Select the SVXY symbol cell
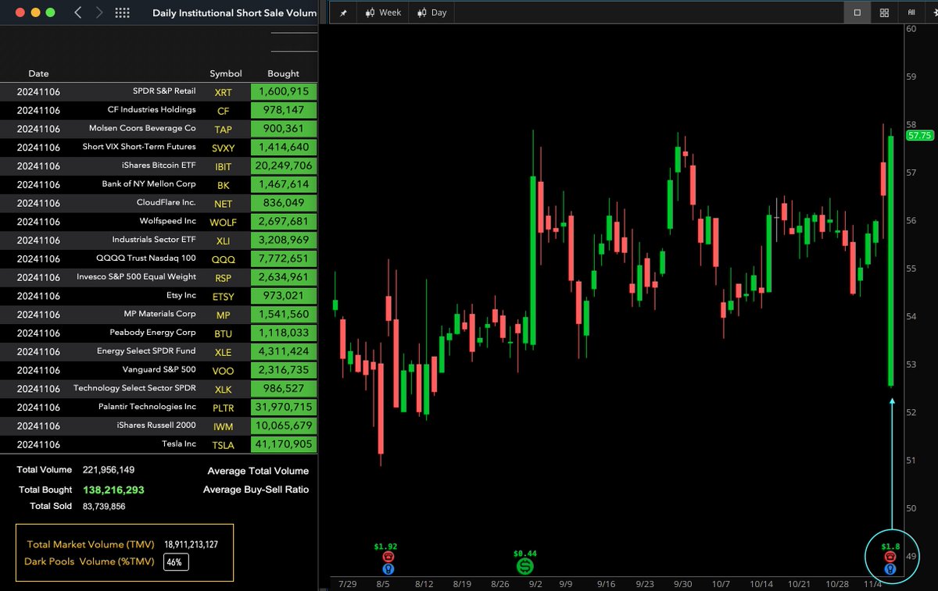The height and width of the screenshot is (591, 938). [224, 148]
